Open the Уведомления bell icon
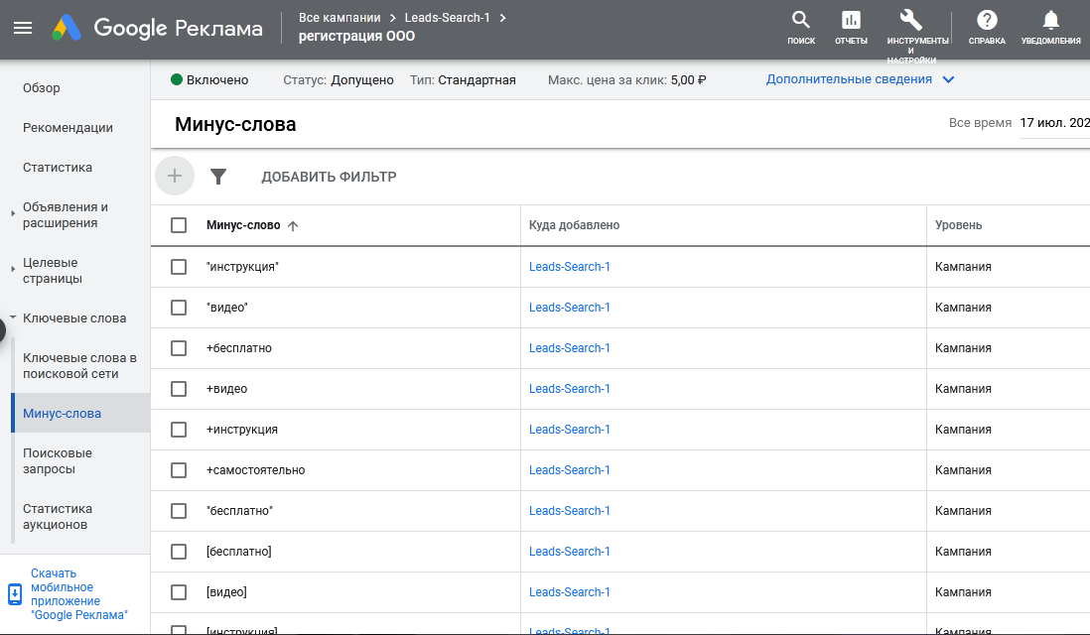 (1051, 20)
